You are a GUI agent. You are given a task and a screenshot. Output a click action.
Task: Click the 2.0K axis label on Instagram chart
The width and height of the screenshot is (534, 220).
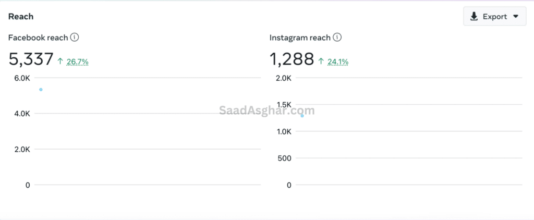click(284, 78)
